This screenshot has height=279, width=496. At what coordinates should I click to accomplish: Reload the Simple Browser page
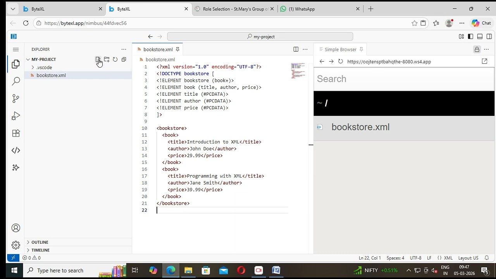pos(340,62)
